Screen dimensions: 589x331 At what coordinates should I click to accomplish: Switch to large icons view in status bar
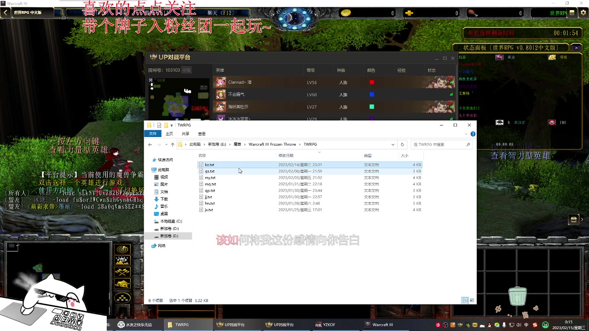(x=472, y=300)
